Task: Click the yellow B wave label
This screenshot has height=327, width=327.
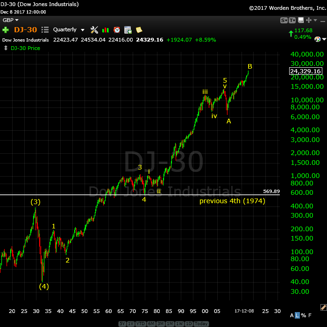Action: coord(249,66)
